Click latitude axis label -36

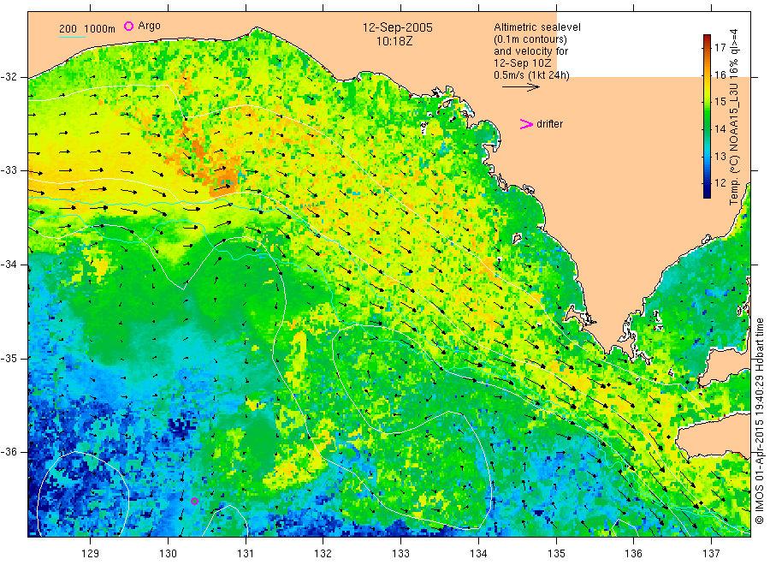(x=9, y=451)
